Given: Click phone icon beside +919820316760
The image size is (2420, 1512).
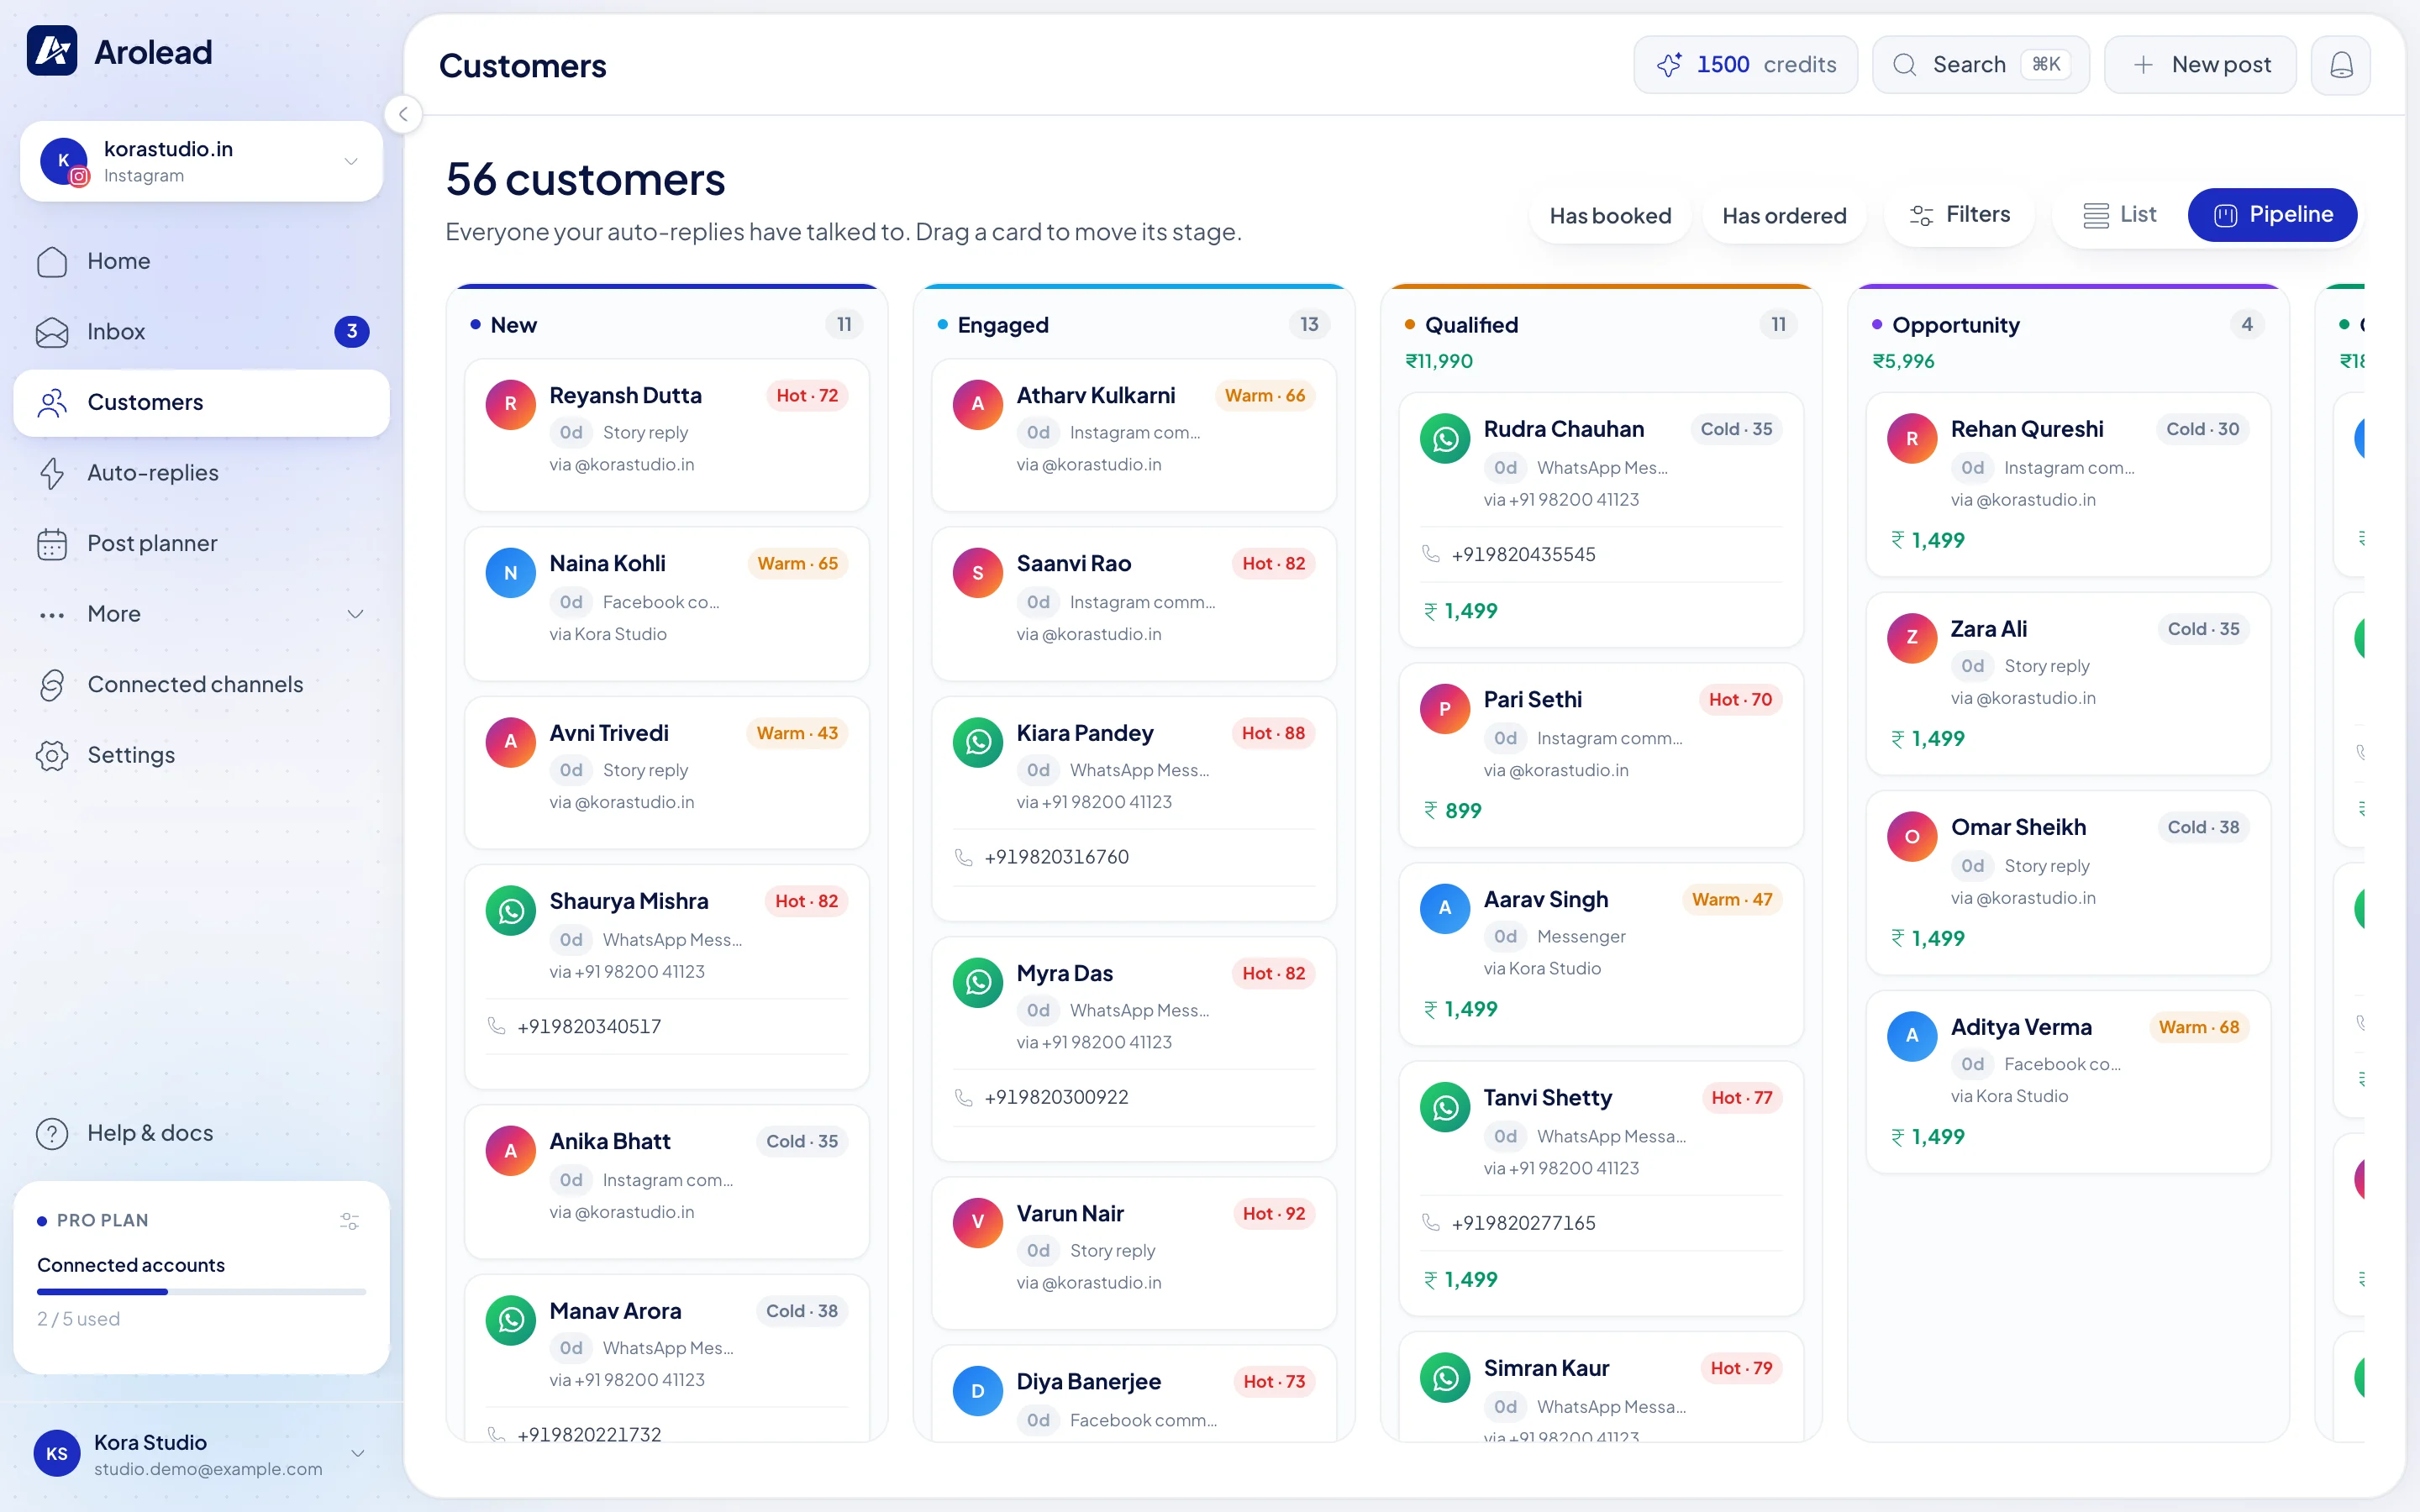Looking at the screenshot, I should (x=963, y=857).
